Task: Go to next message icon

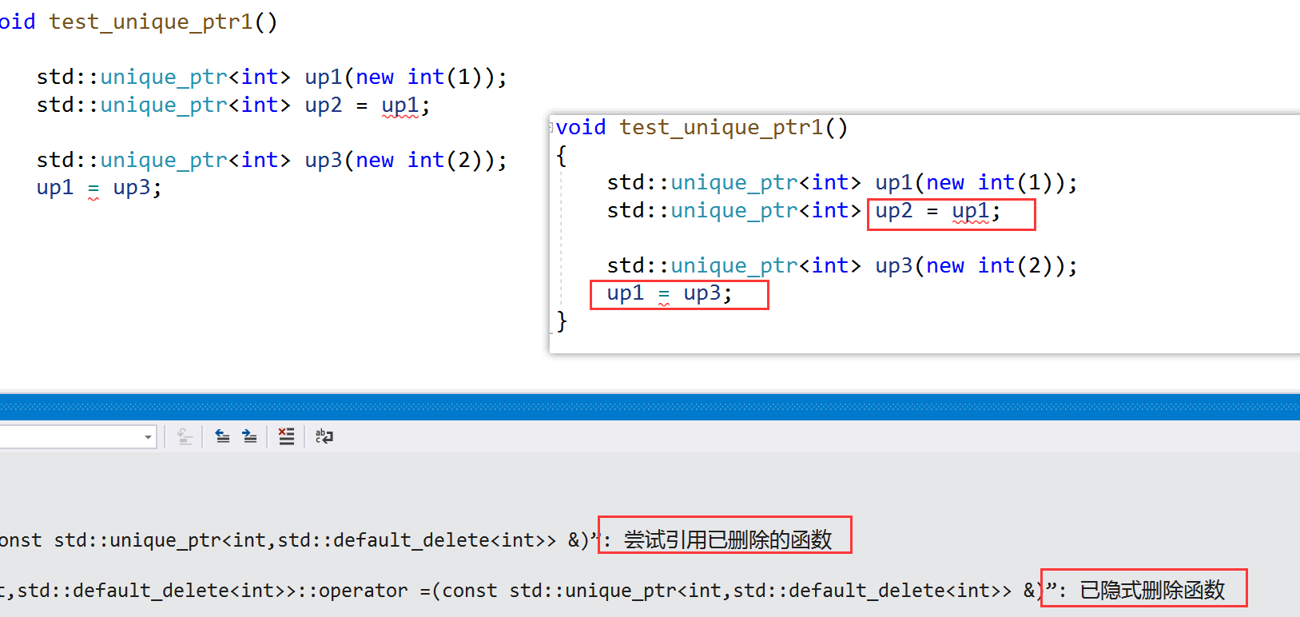Action: [249, 436]
